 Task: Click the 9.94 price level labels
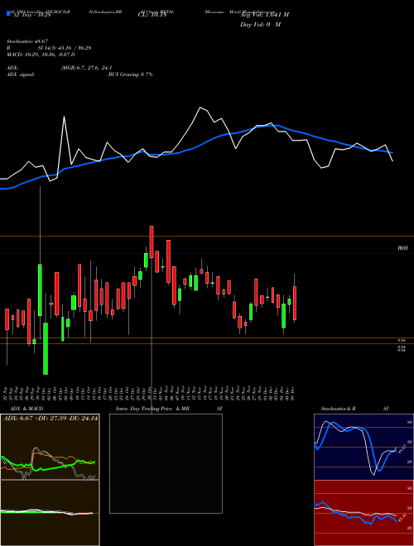[402, 345]
